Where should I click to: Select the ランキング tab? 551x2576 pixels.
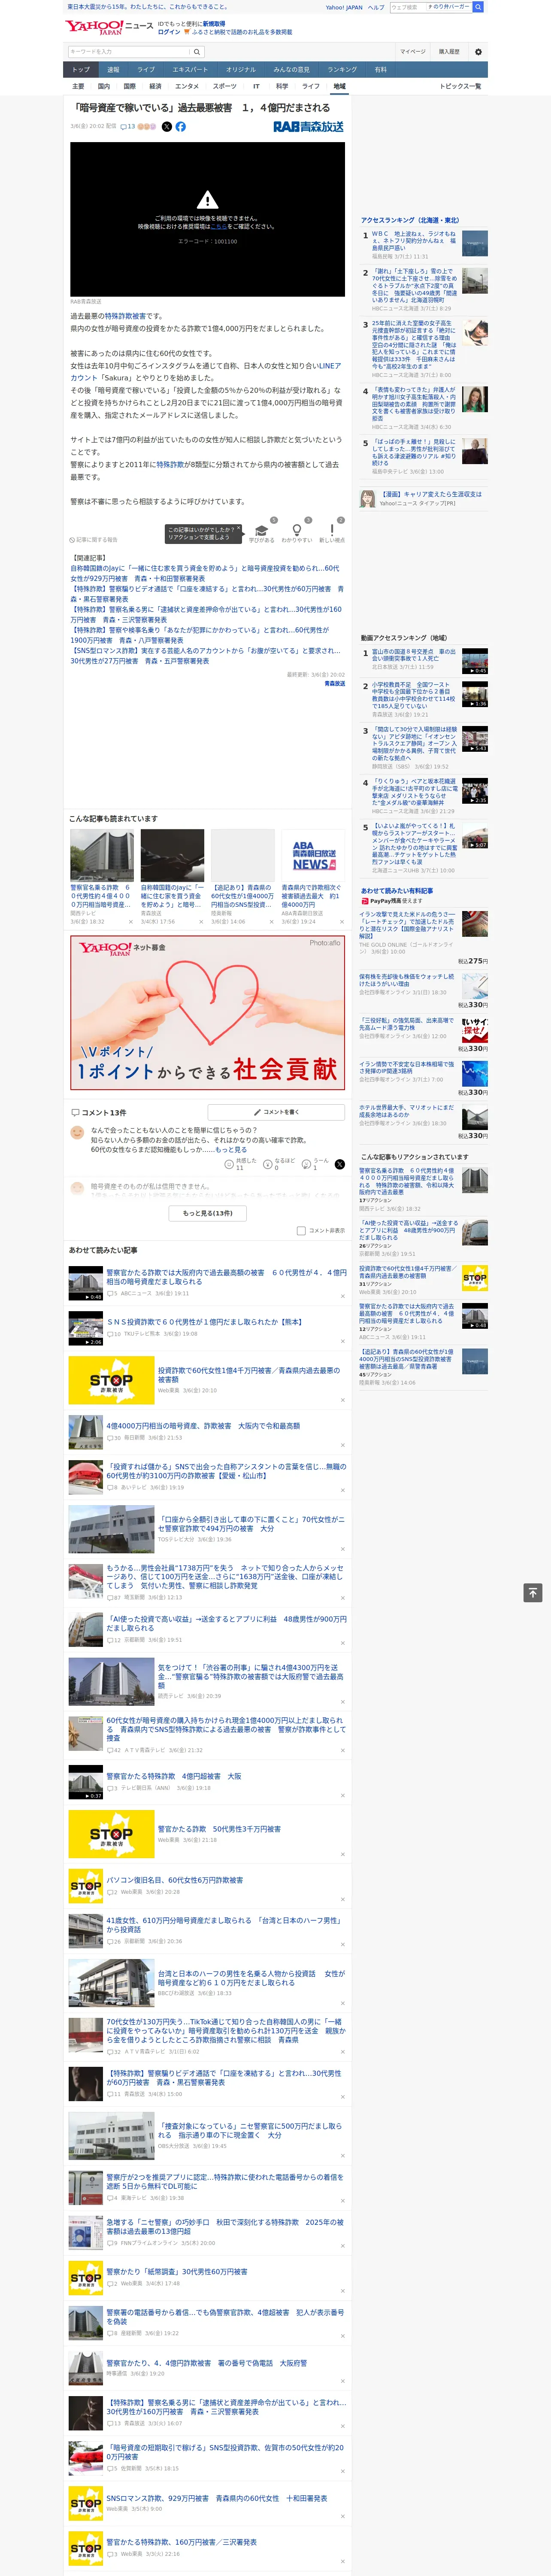(x=342, y=70)
